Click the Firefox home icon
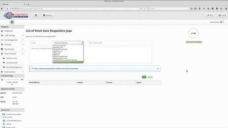Screen dimensions: 228x128 (208, 9)
